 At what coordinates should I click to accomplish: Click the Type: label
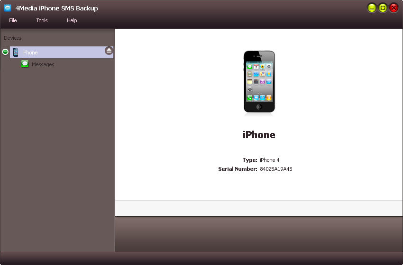point(250,160)
